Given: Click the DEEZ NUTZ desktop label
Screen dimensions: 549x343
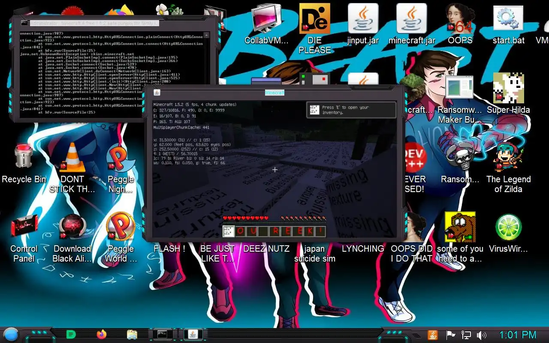Looking at the screenshot, I should pos(266,249).
